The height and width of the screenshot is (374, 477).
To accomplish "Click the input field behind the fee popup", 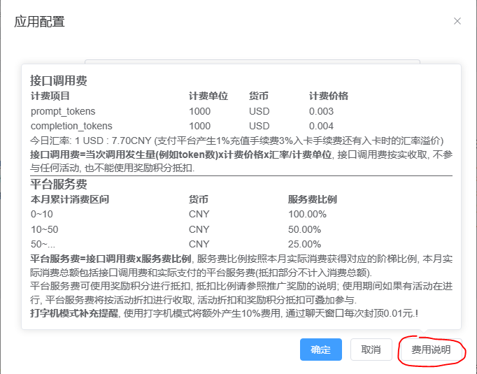I will pos(252,62).
